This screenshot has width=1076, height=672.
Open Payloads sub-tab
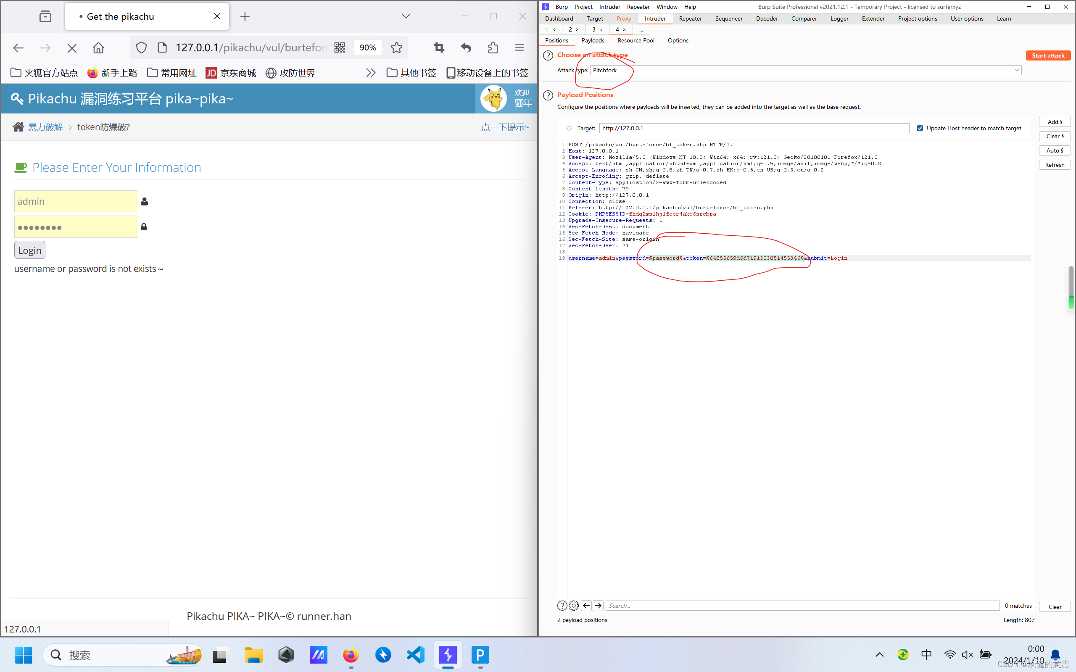click(593, 40)
